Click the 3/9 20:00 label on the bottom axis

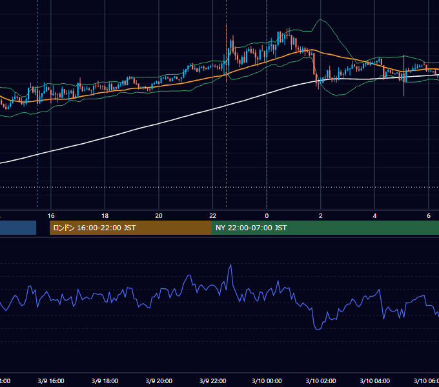tap(159, 381)
